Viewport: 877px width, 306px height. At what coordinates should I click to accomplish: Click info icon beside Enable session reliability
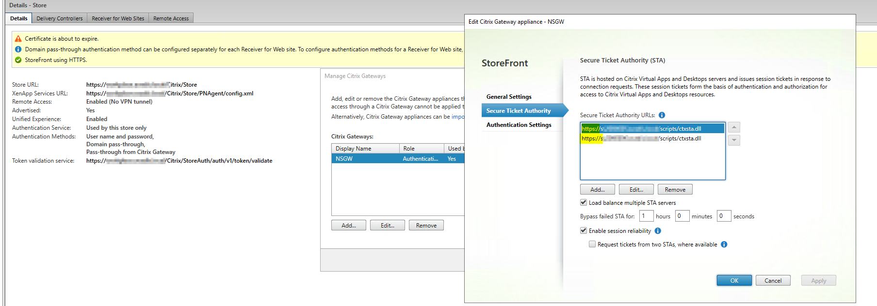click(x=658, y=231)
